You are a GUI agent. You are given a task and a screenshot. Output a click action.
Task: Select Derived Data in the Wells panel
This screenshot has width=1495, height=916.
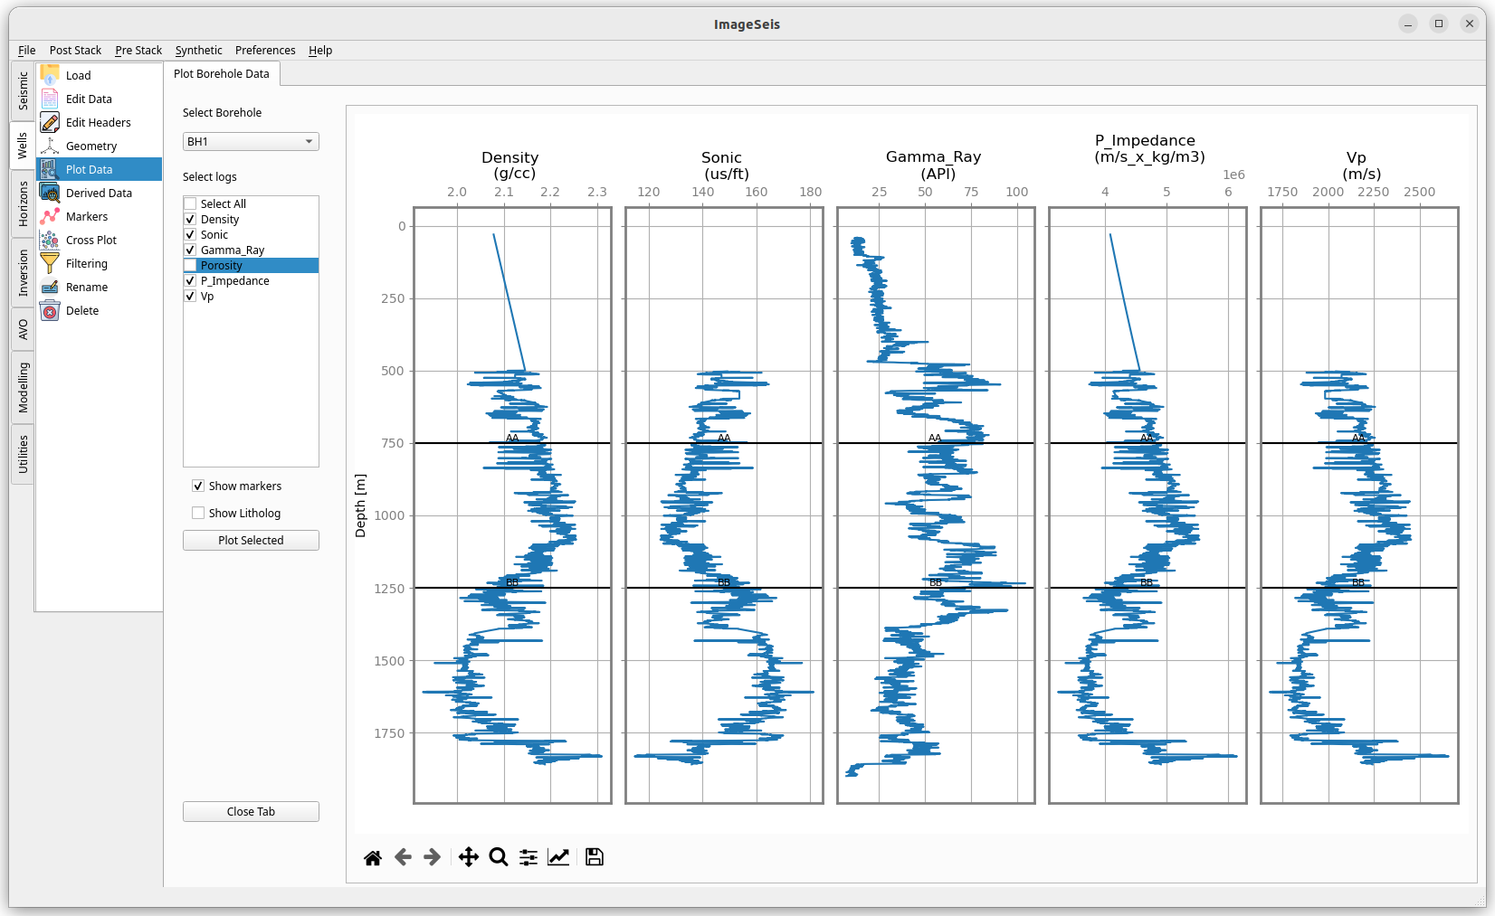click(99, 194)
